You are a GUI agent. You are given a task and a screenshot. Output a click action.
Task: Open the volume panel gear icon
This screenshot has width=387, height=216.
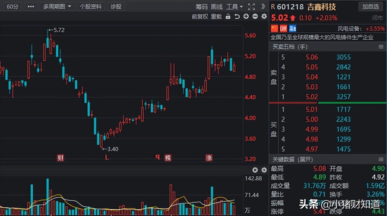coord(264,170)
